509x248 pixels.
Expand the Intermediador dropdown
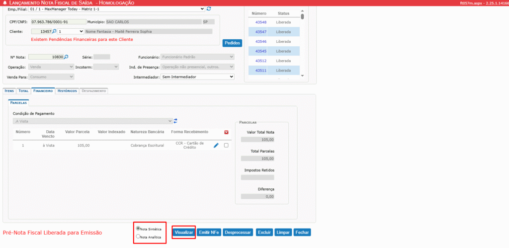pyautogui.click(x=198, y=77)
